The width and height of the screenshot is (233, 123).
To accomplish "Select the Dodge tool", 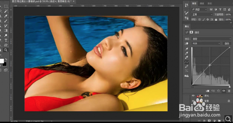I will (x=6, y=35).
